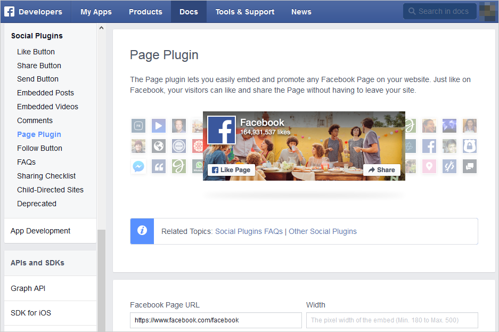Open Deprecated in the sidebar

[37, 204]
